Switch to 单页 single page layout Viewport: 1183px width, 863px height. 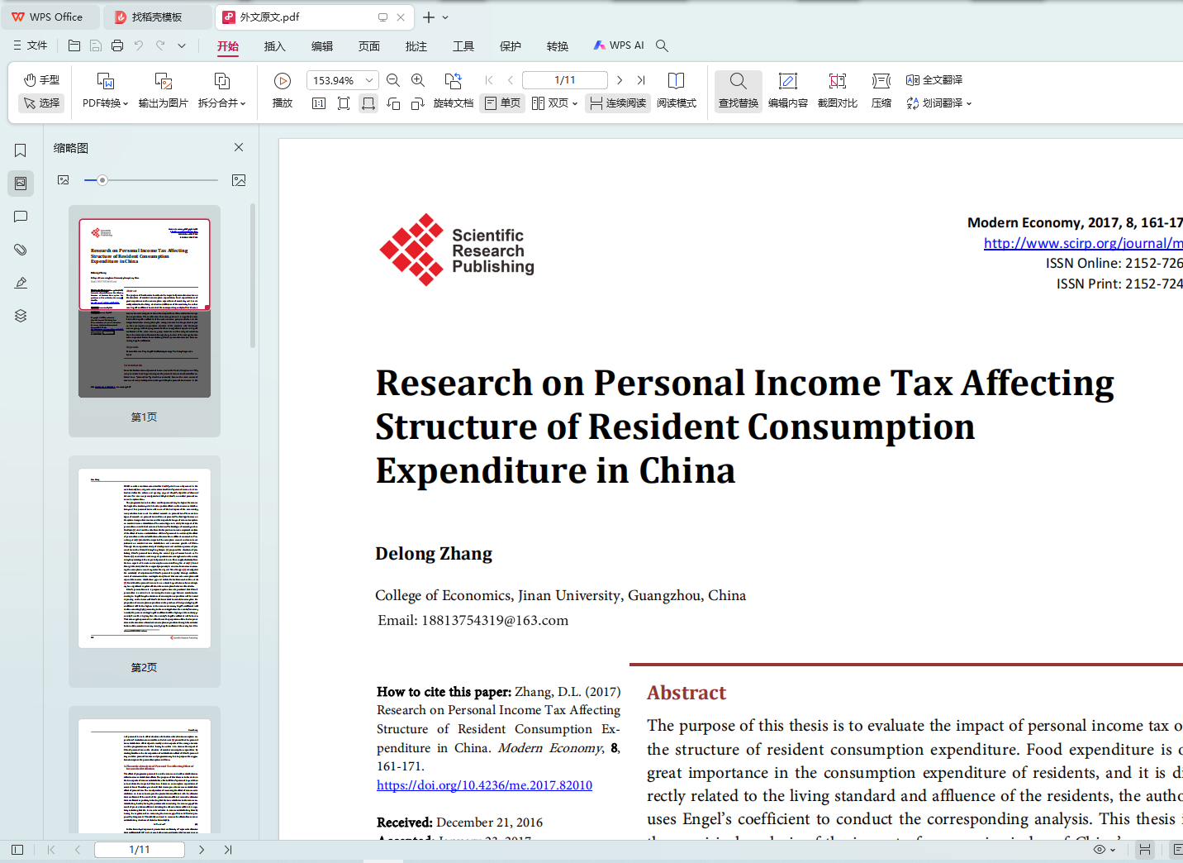click(502, 103)
